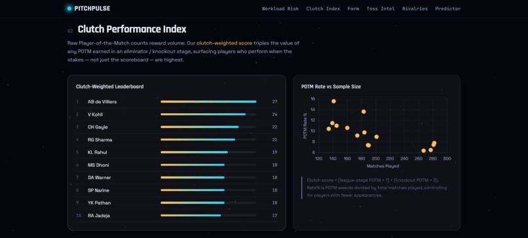Select RA Jadeja leaderboard row

[176, 216]
